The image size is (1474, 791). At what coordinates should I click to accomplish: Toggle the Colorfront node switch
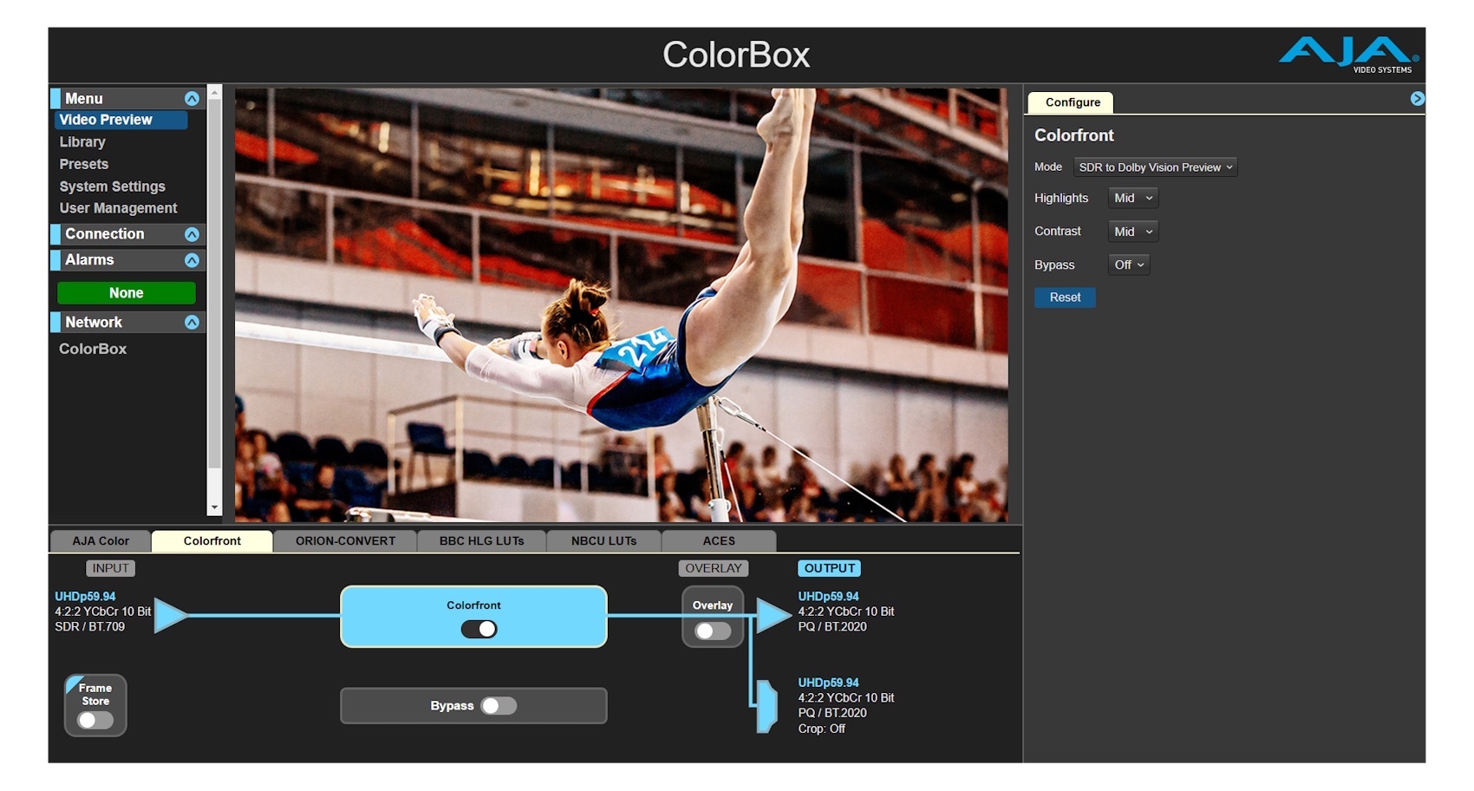pyautogui.click(x=479, y=629)
